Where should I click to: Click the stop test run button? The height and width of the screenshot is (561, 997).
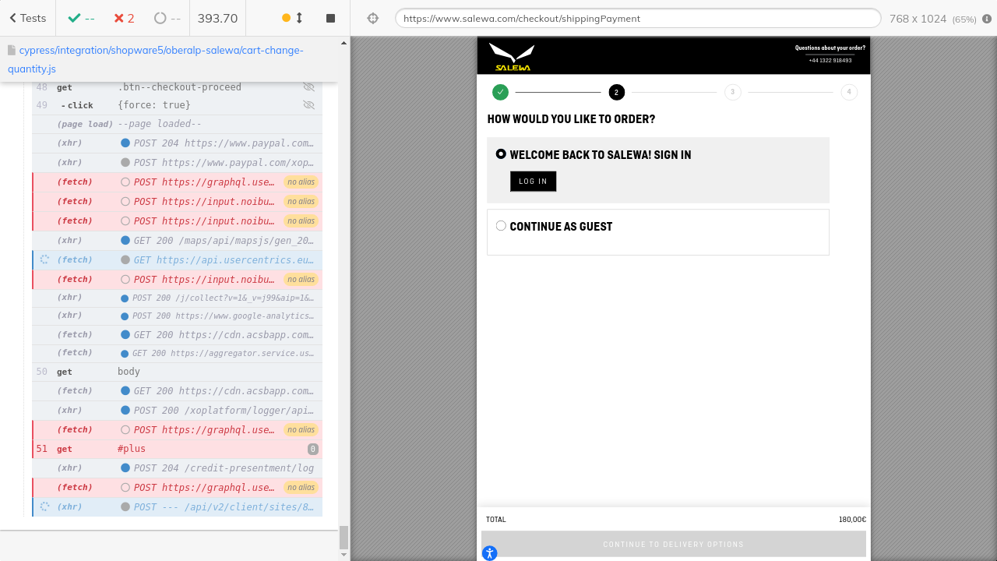tap(330, 18)
